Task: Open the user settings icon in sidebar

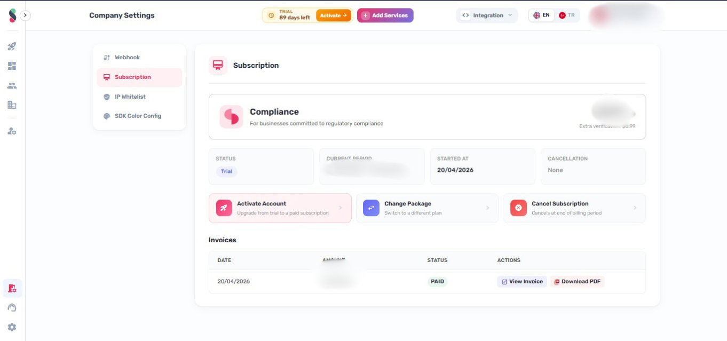Action: 12,131
